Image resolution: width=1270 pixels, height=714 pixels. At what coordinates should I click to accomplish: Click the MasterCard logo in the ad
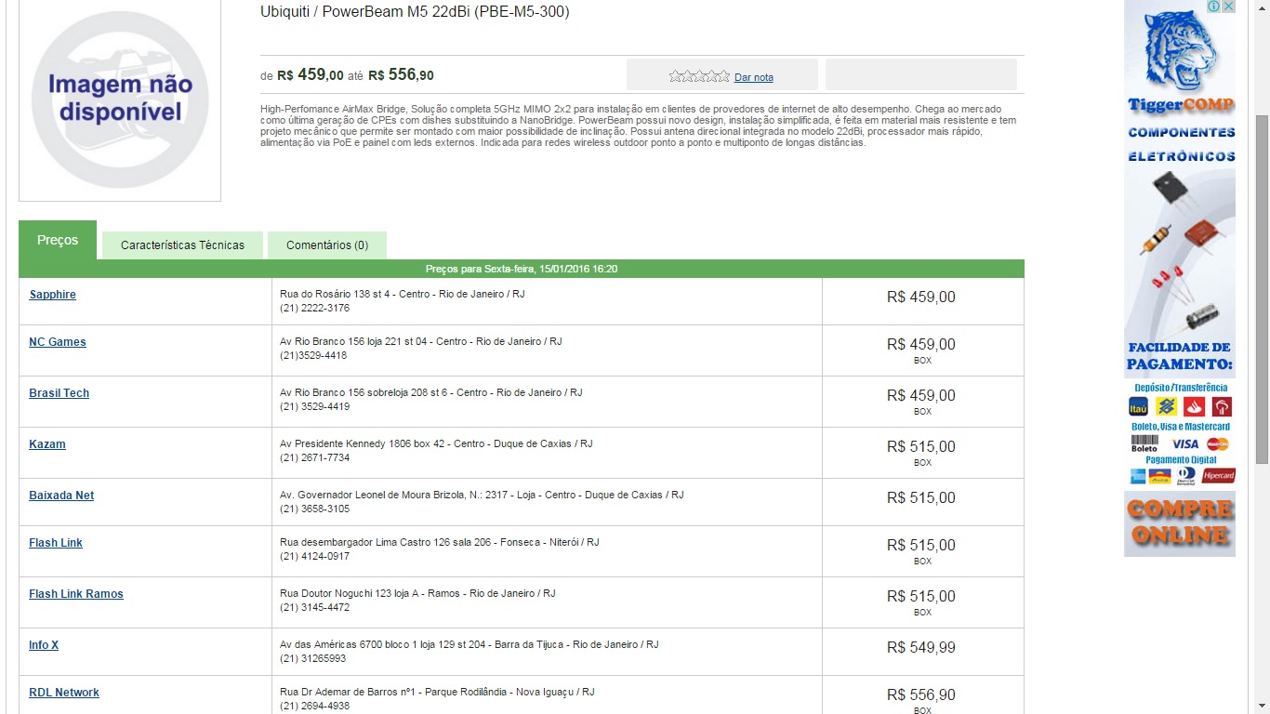tap(1218, 444)
